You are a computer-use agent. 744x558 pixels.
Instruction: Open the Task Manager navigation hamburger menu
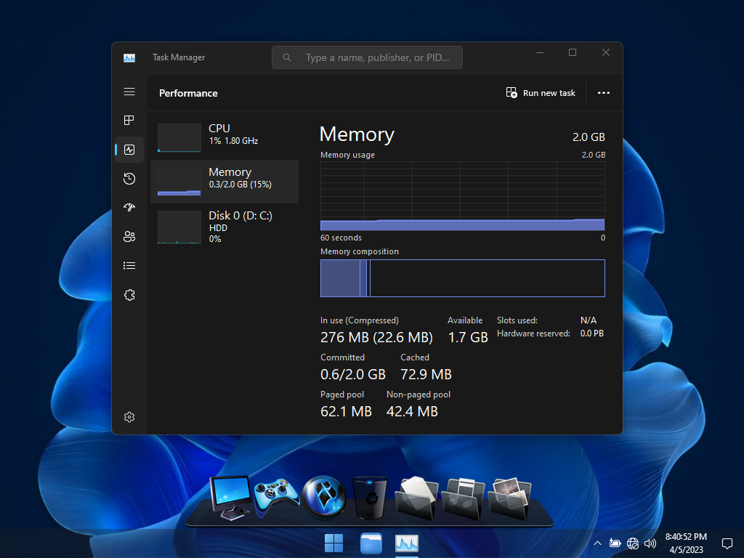129,92
